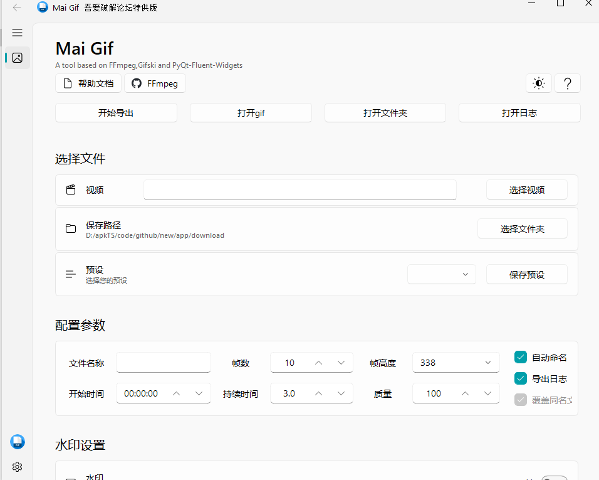Select the image page icon in sidebar
Viewport: 599px width, 480px height.
click(x=17, y=58)
